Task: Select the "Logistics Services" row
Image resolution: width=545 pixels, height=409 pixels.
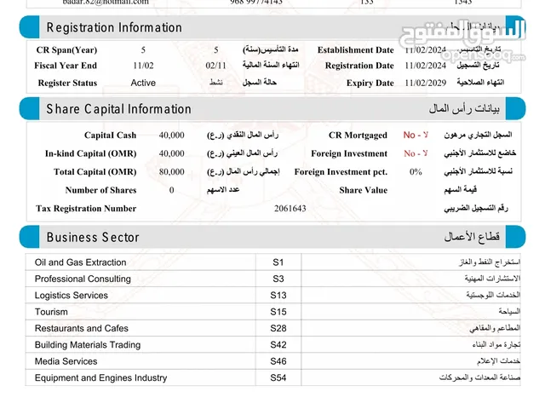Action: (x=272, y=296)
